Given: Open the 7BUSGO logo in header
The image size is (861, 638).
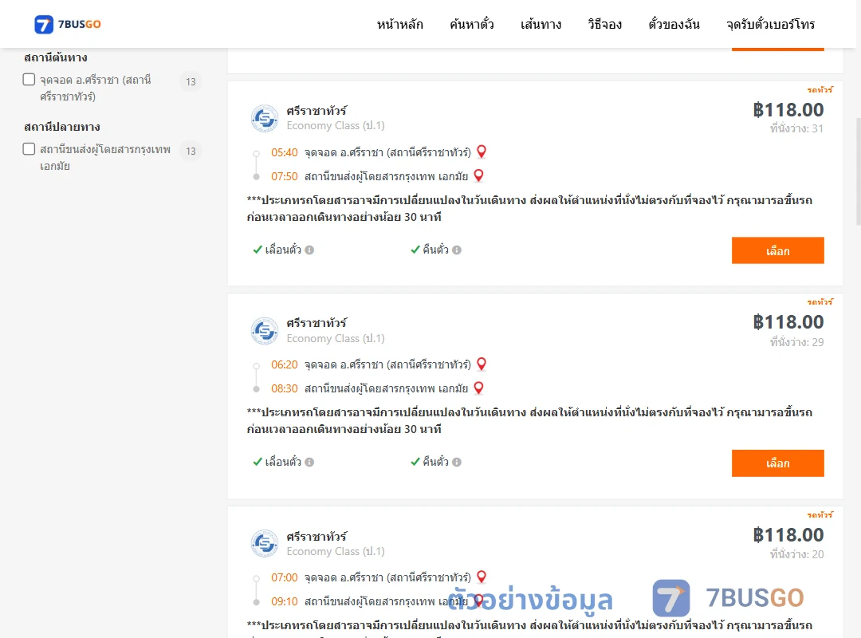Looking at the screenshot, I should (68, 24).
